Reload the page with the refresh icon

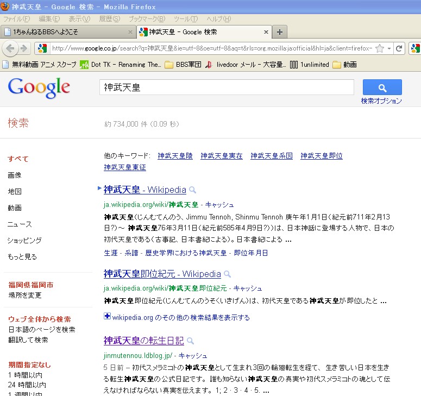click(399, 48)
